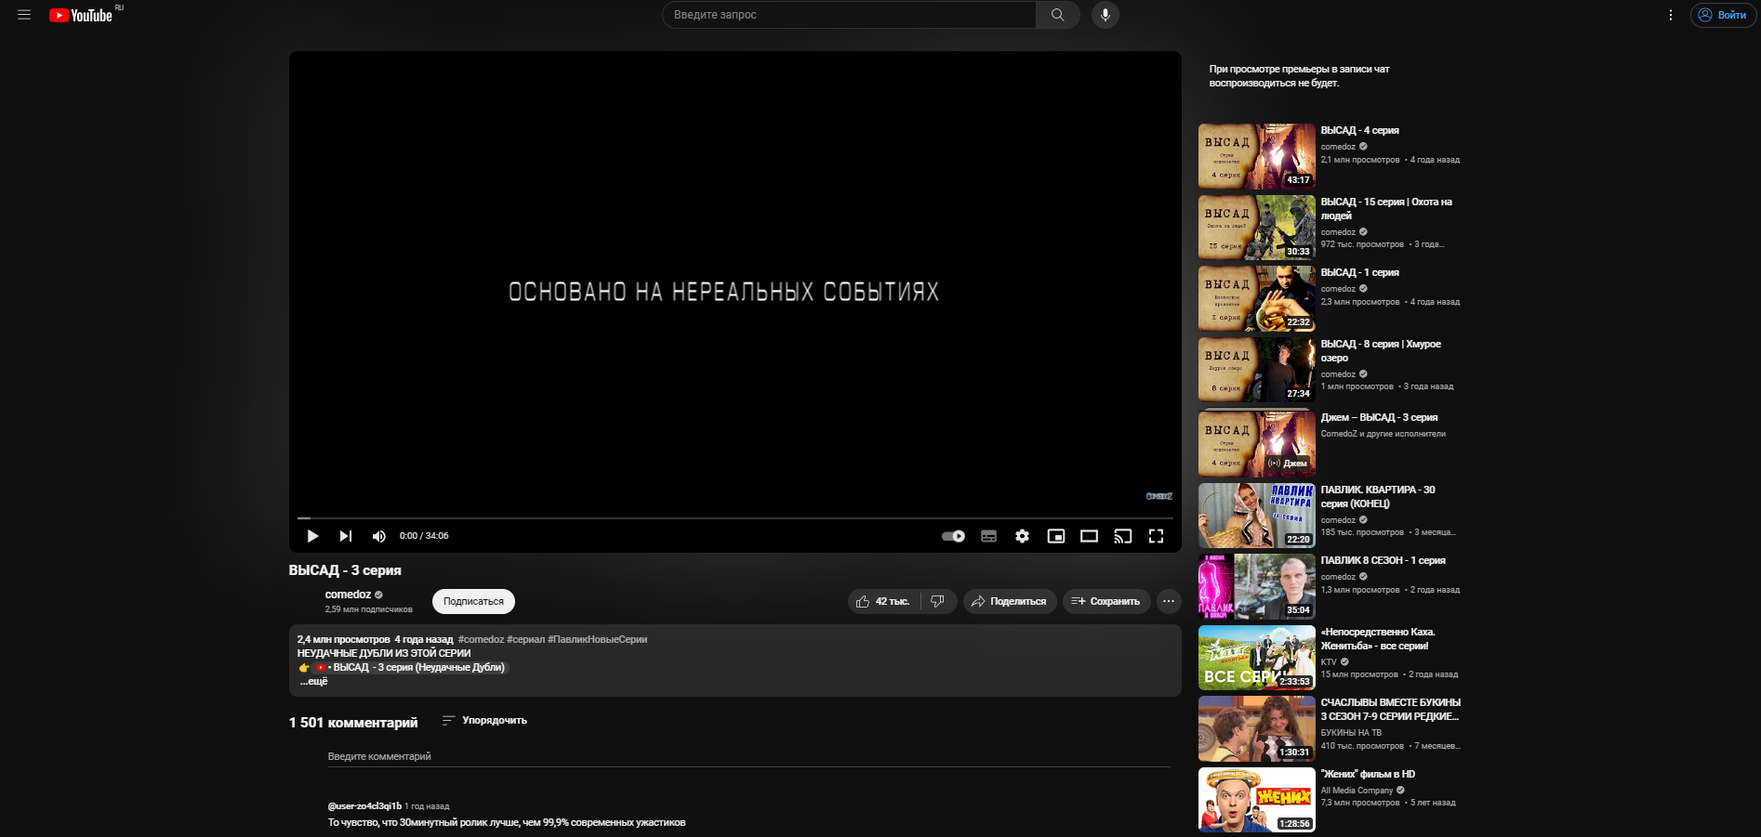The height and width of the screenshot is (837, 1761).
Task: Open commenter @user-zo4cl3qi1b profile
Action: click(x=364, y=805)
